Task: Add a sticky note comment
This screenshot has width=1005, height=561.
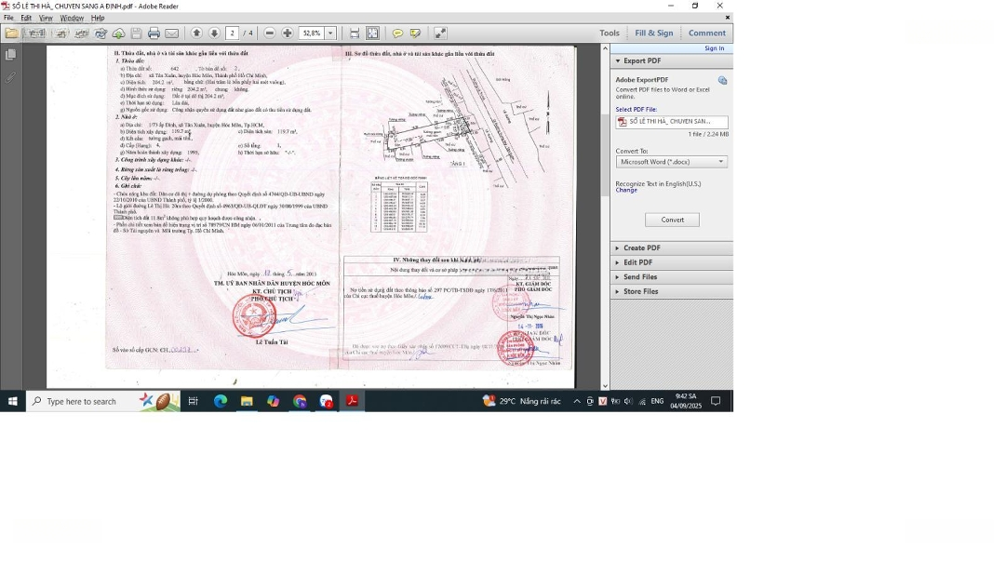Action: 397,33
